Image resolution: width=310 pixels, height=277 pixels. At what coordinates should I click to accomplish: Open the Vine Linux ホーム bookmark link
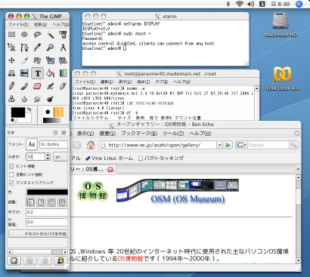tap(110, 159)
